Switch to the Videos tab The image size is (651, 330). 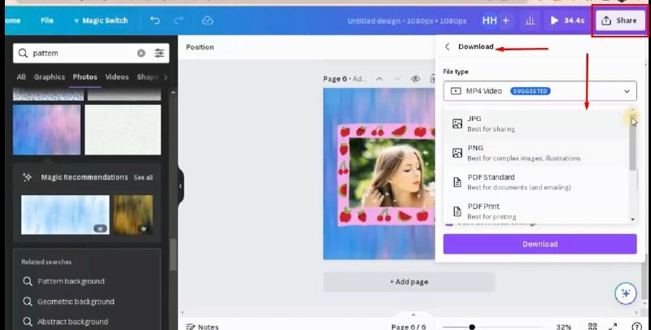[116, 77]
